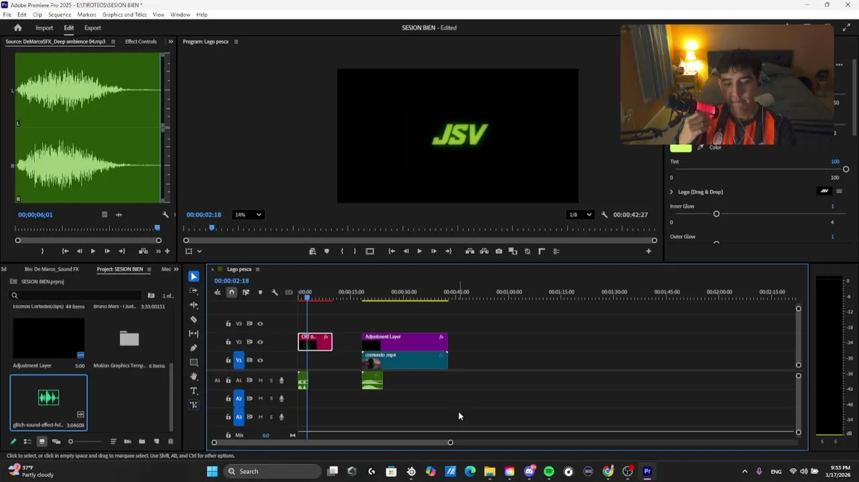Open the Lago pesca timeline panel menu
The height and width of the screenshot is (482, 859).
click(x=257, y=269)
